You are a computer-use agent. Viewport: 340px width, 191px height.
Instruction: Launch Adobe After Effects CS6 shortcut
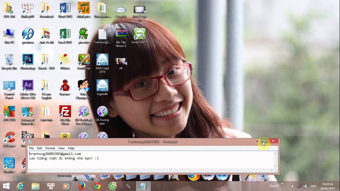coord(28,89)
